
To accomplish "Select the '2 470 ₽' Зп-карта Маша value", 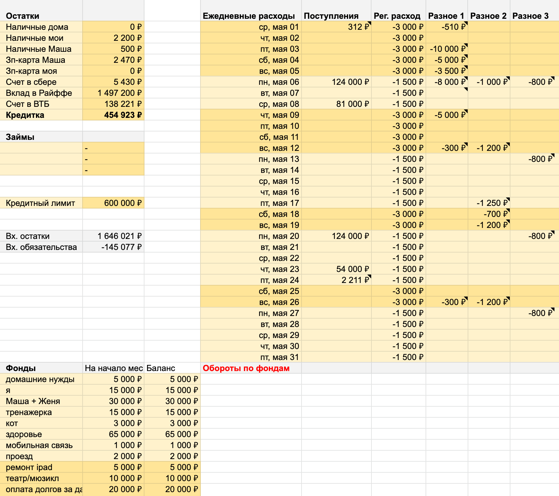I will (x=113, y=60).
